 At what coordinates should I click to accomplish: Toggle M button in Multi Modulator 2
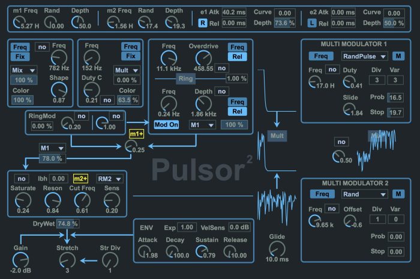(x=398, y=194)
